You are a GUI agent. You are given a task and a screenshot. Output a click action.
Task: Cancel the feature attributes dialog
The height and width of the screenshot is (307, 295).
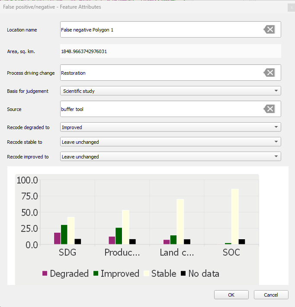271,295
